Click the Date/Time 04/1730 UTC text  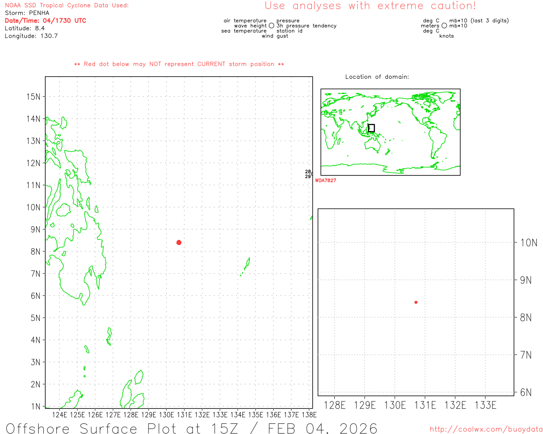click(x=45, y=20)
